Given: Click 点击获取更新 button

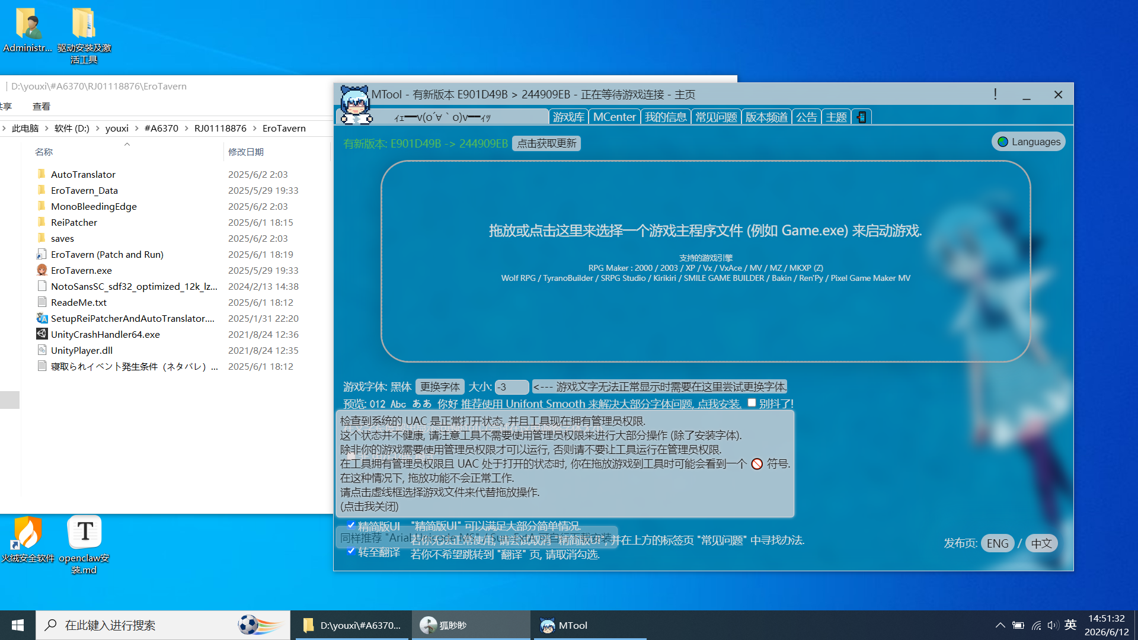Looking at the screenshot, I should 546,143.
